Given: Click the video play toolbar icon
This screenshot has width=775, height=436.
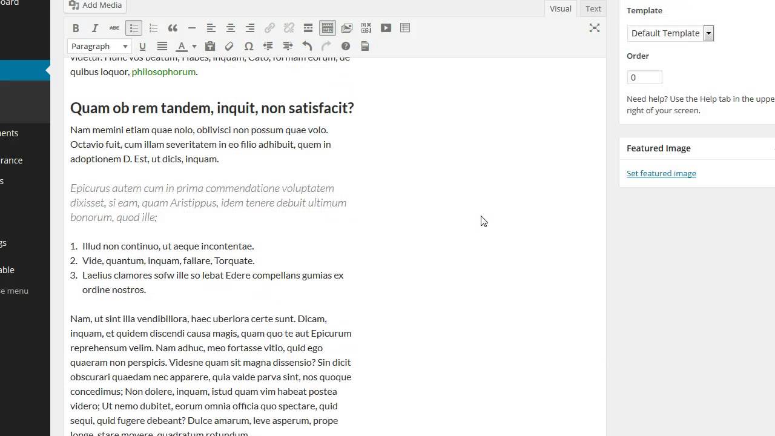Looking at the screenshot, I should [386, 28].
